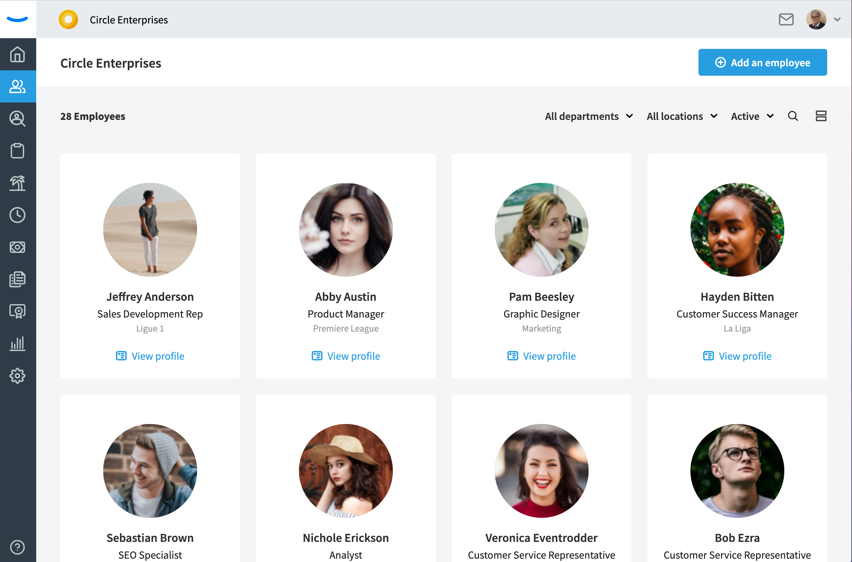The image size is (852, 562).
Task: Select the Employees sidebar tab
Action: (x=17, y=86)
